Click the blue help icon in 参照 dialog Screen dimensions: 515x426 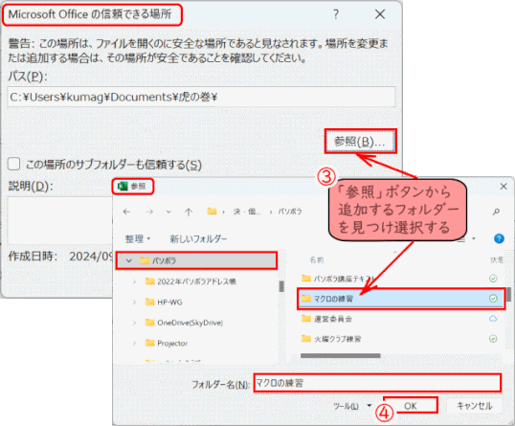click(x=499, y=238)
